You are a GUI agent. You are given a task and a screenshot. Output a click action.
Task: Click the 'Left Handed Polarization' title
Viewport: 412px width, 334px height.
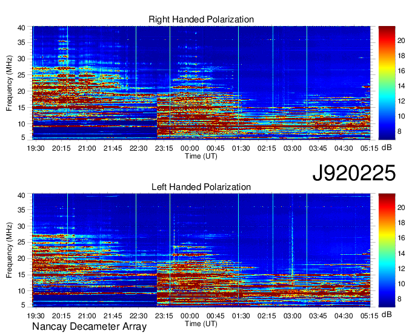(x=201, y=187)
